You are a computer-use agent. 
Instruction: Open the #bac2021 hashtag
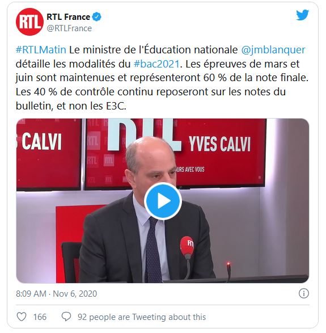[x=156, y=64]
